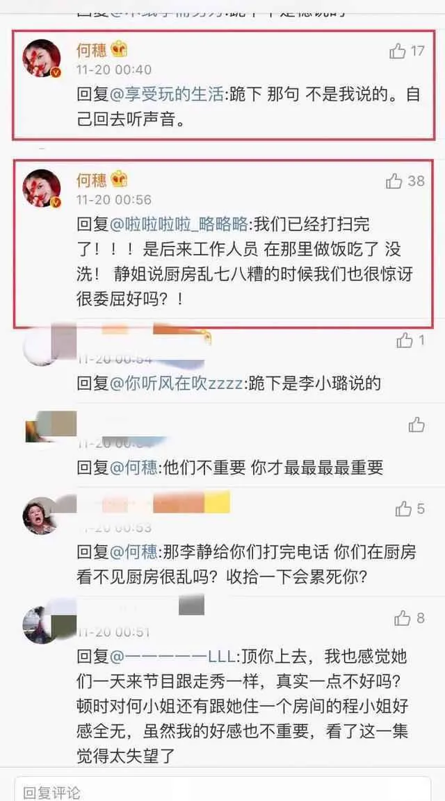
Task: Open avatar of the shouting woman commenter
Action: coord(40,515)
